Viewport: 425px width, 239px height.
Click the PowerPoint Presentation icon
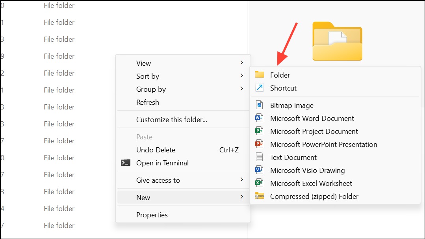(259, 144)
